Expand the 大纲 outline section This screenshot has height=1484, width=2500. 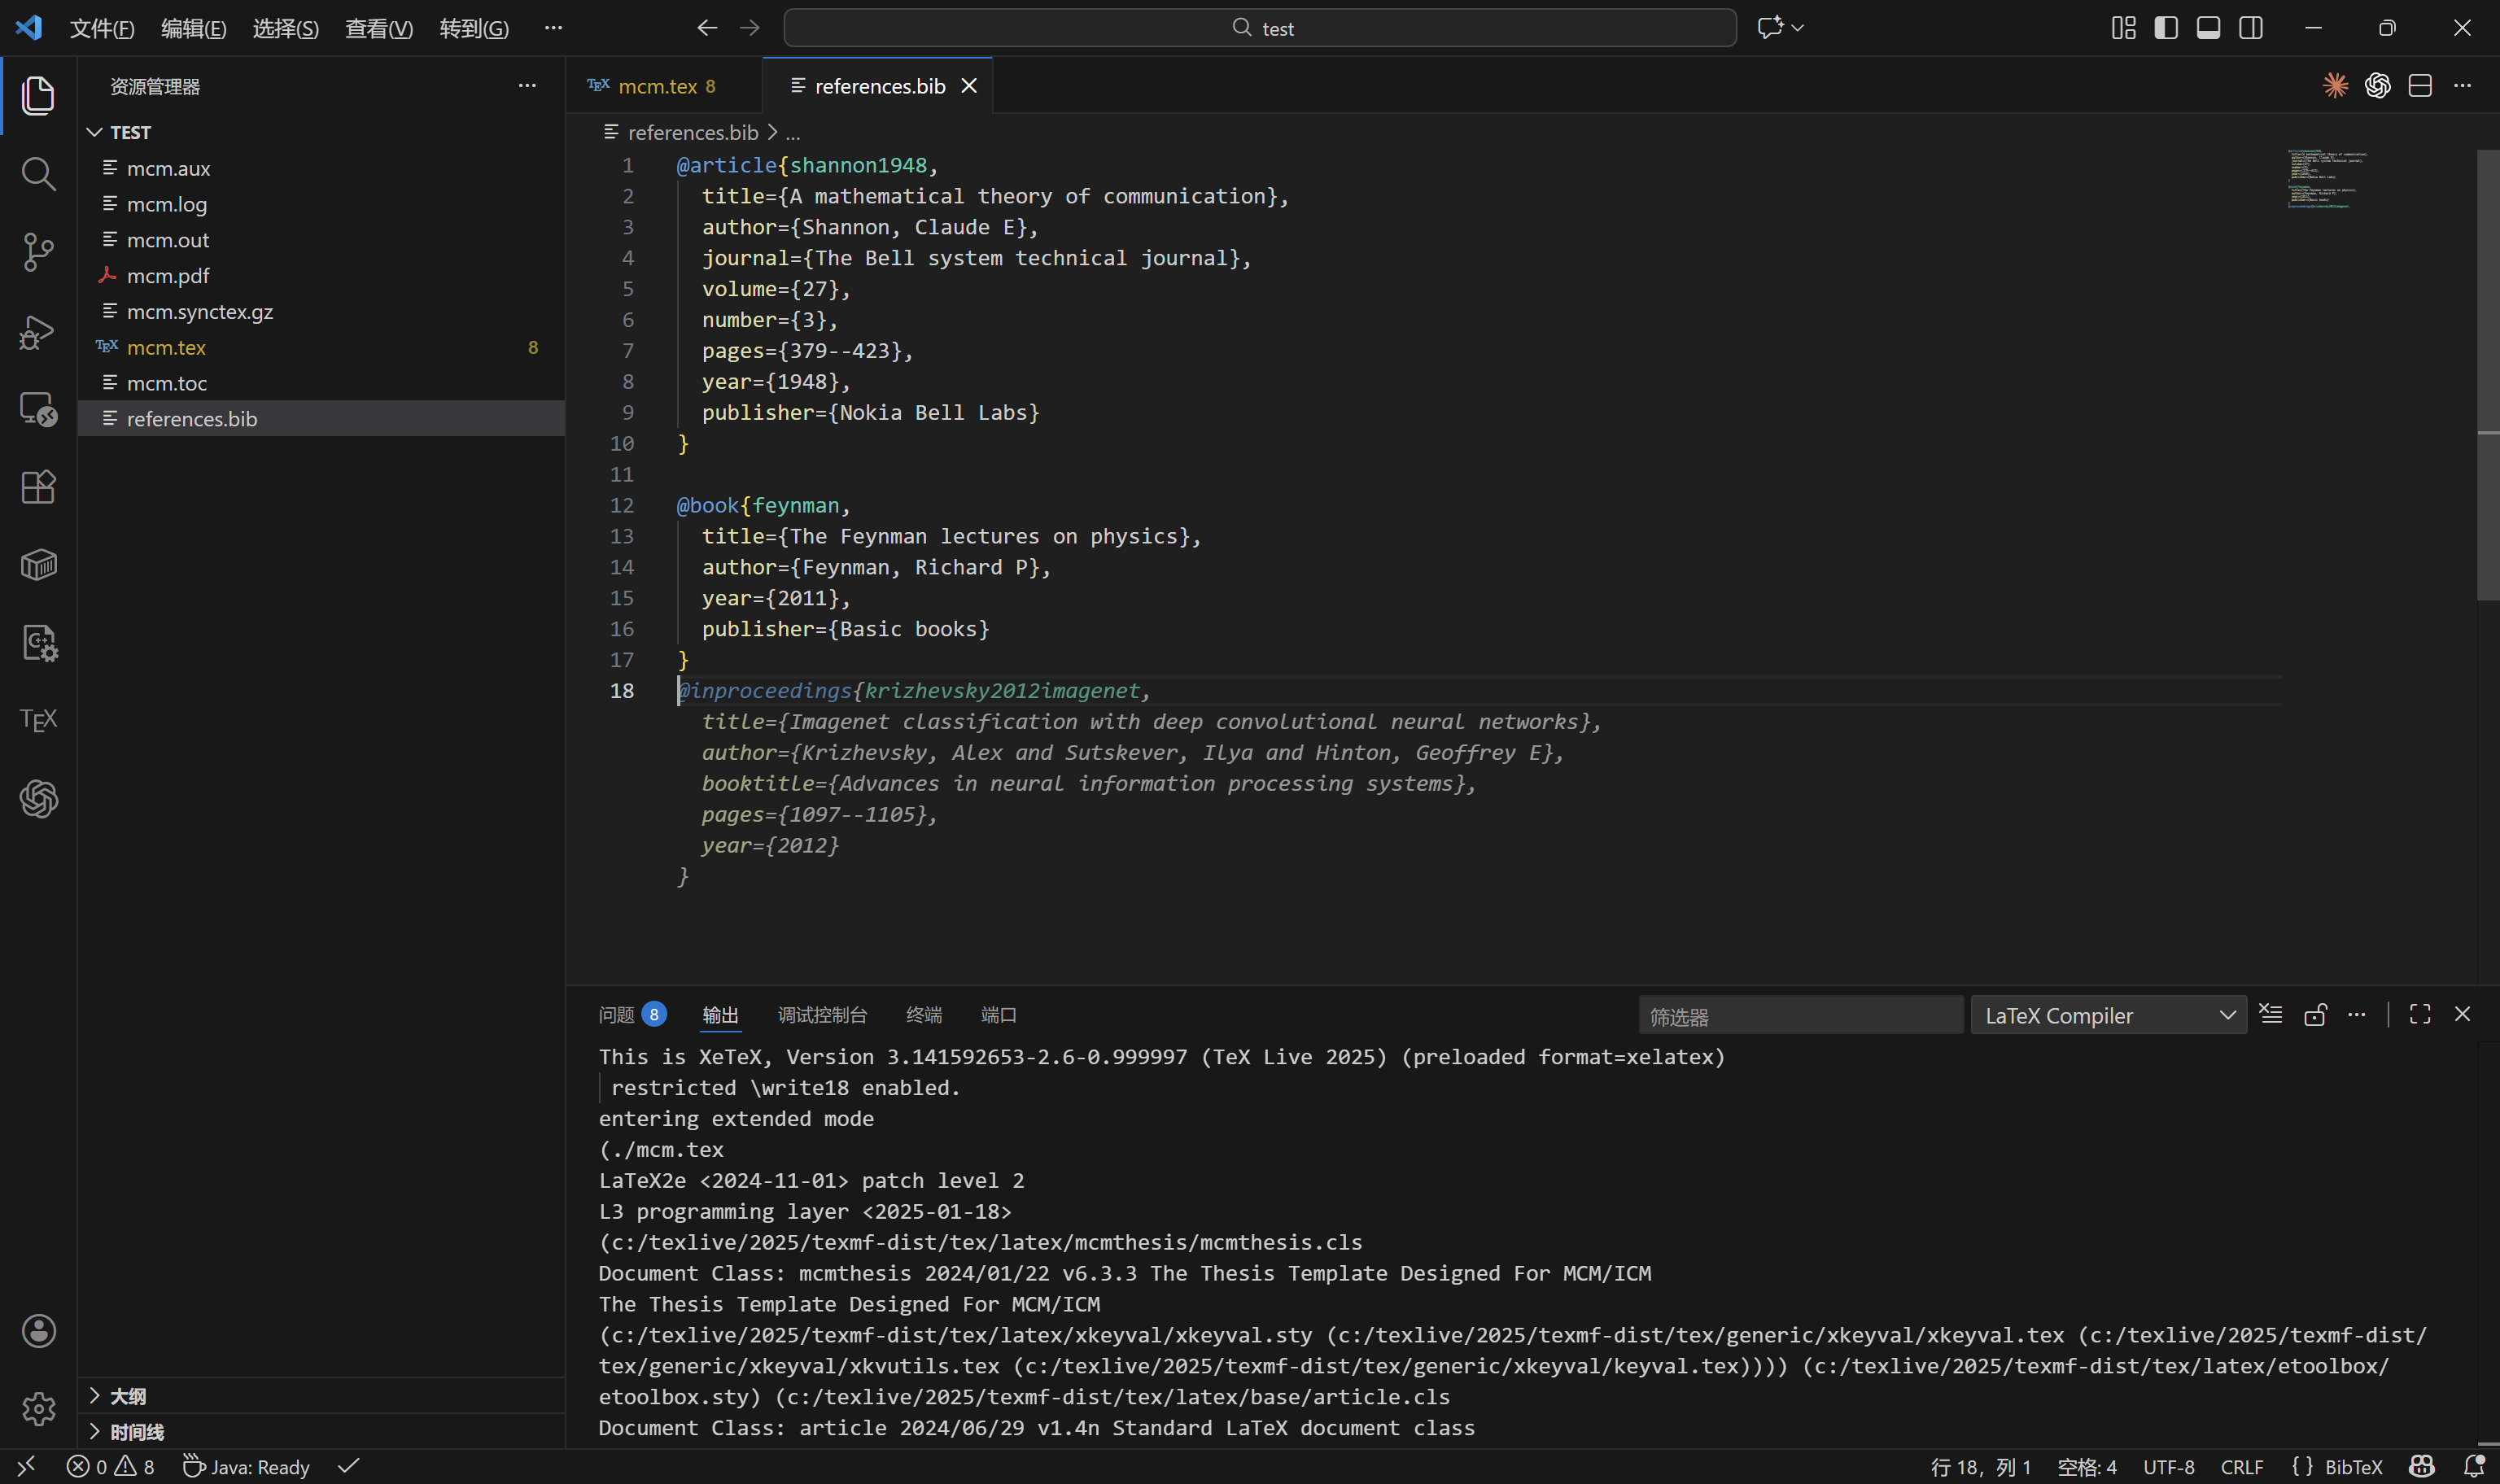pos(128,1396)
